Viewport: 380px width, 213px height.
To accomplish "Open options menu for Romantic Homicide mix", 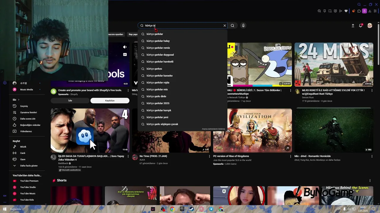I will [372, 156].
